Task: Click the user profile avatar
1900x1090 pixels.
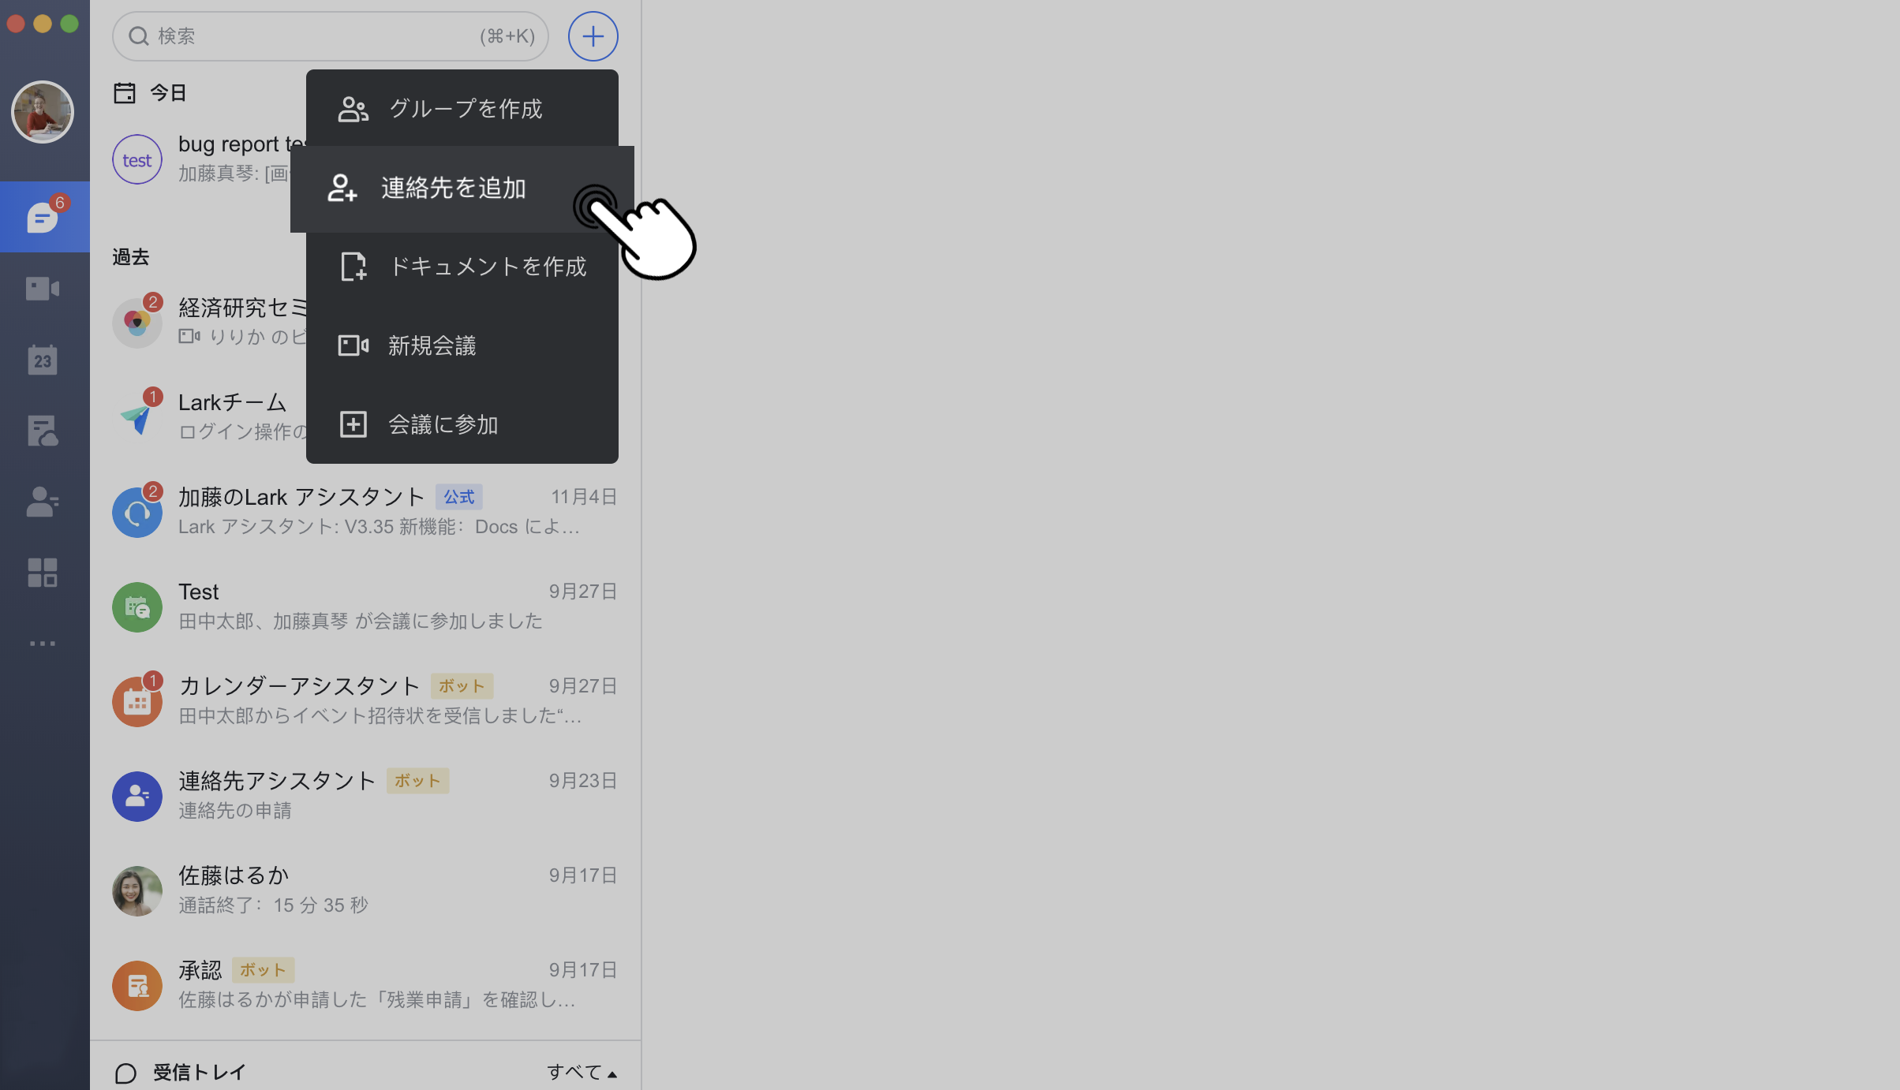Action: point(43,112)
